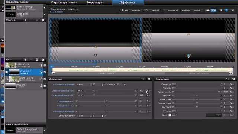The image size is (238, 134).
Task: Click the left Cut marker under timeline
Action: (x=54, y=73)
